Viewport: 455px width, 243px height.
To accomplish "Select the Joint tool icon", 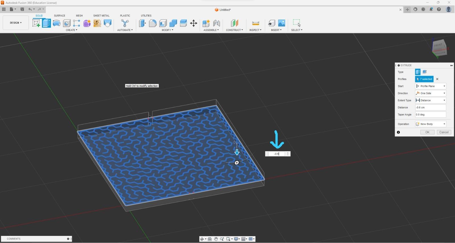I will [x=216, y=23].
